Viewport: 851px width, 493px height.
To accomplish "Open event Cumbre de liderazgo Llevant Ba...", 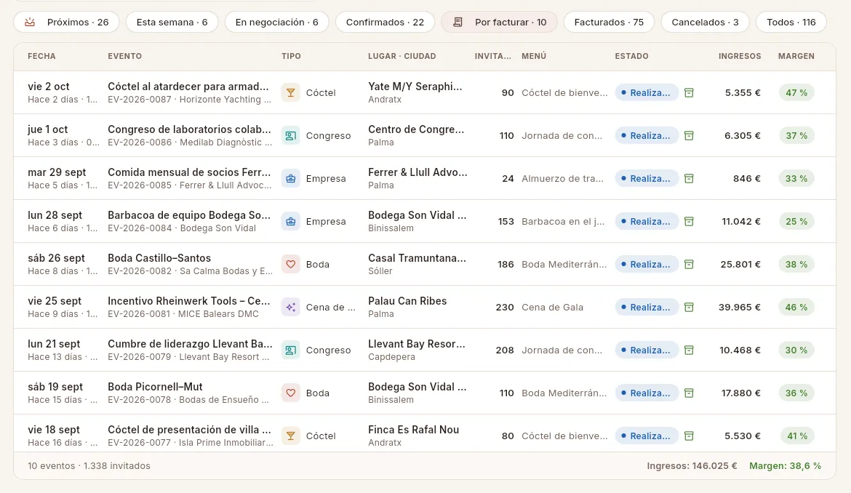I will point(190,344).
